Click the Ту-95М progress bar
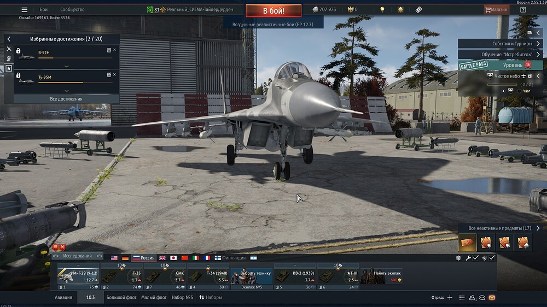The height and width of the screenshot is (307, 547). point(75,82)
